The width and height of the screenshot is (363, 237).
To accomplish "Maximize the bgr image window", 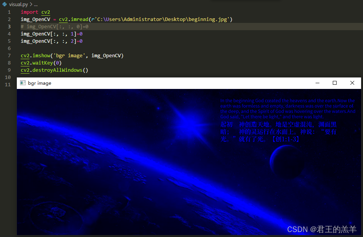I will [335, 83].
